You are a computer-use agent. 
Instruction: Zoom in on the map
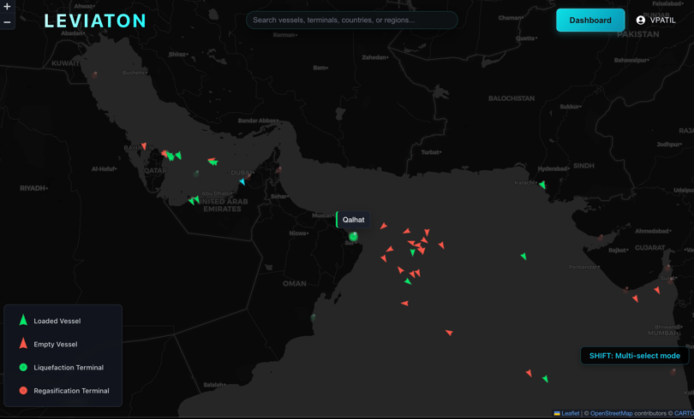[7, 7]
